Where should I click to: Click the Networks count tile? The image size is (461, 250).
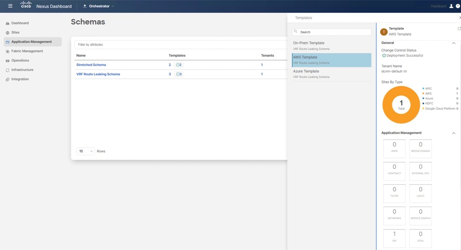394,216
